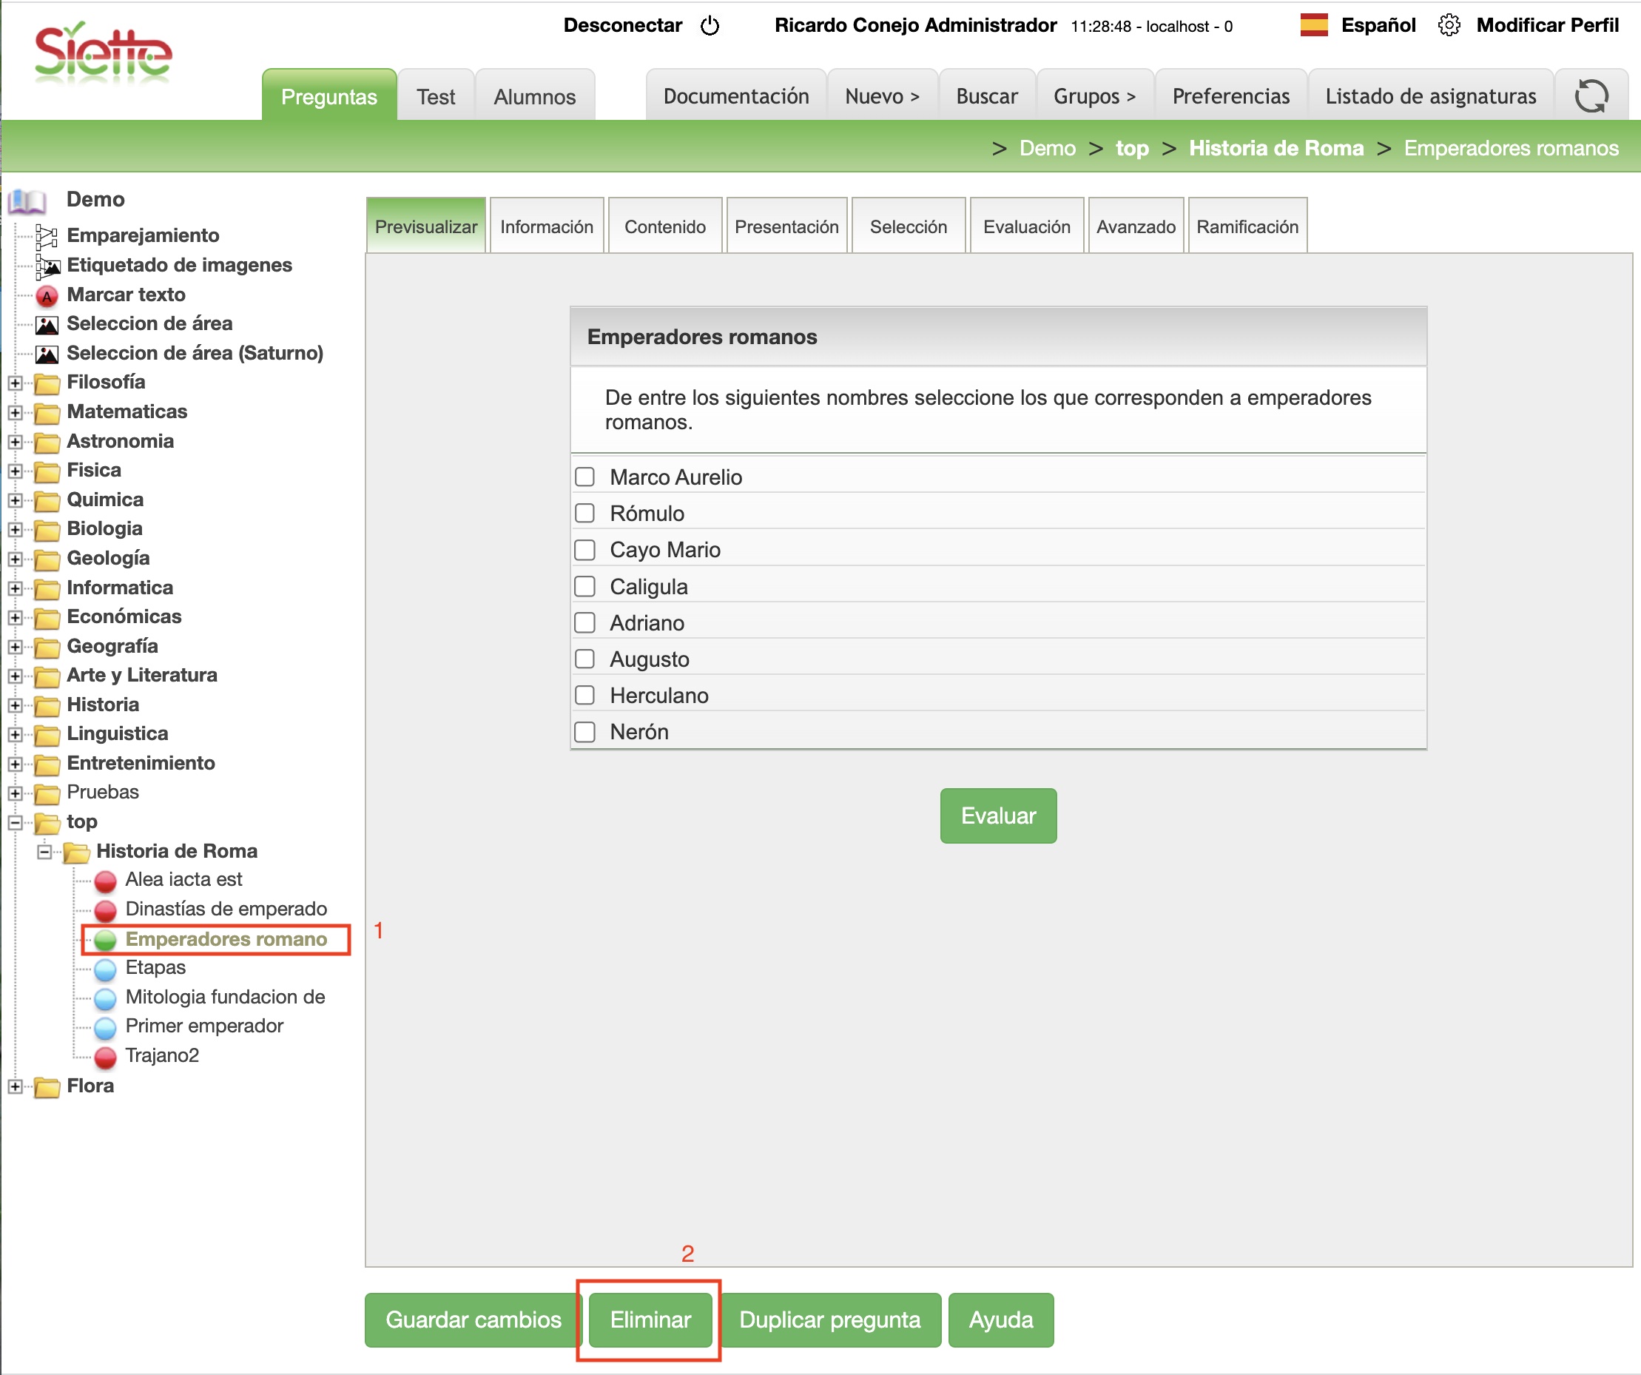This screenshot has width=1641, height=1375.
Task: Open the Emparejamiento matching question icon
Action: [47, 236]
